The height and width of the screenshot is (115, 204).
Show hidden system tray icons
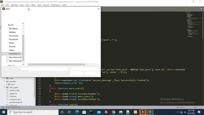pyautogui.click(x=178, y=112)
